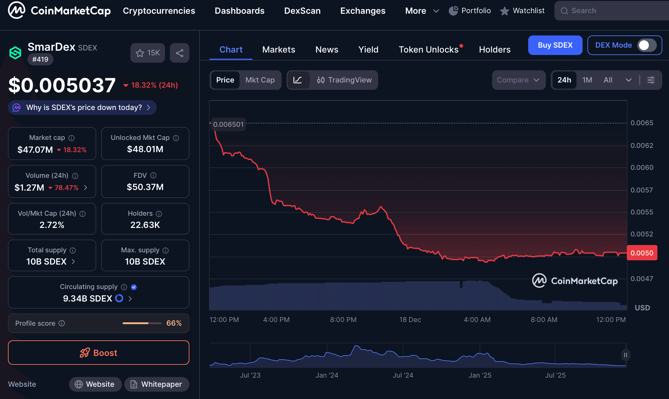The width and height of the screenshot is (669, 399).
Task: Click the Buy SDEX button
Action: tap(555, 45)
